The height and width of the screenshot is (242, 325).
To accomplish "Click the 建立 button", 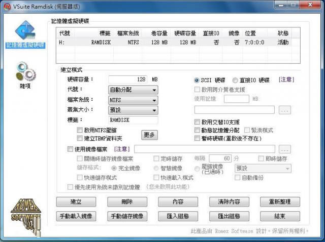I will pos(76,201).
